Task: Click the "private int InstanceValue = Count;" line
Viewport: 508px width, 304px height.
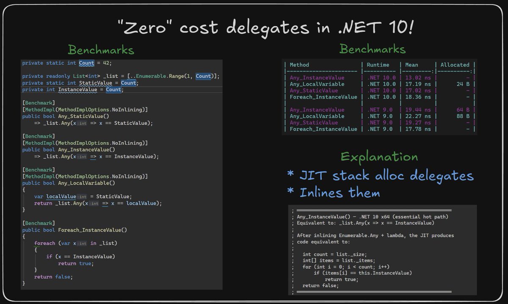Action: click(x=72, y=90)
